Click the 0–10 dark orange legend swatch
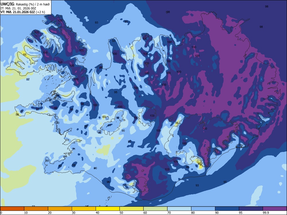The width and height of the screenshot is (287, 215). (12, 209)
